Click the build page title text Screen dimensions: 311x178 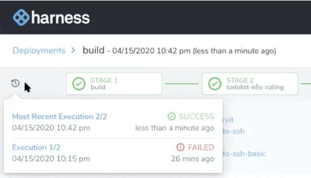click(x=94, y=50)
